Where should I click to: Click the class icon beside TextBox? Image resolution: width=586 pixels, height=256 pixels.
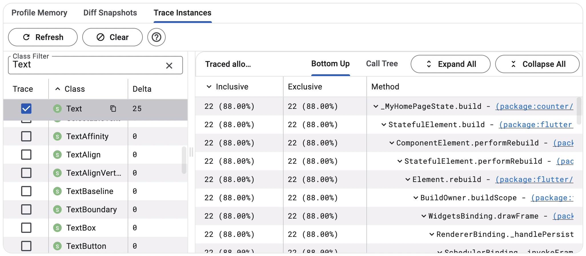click(57, 228)
